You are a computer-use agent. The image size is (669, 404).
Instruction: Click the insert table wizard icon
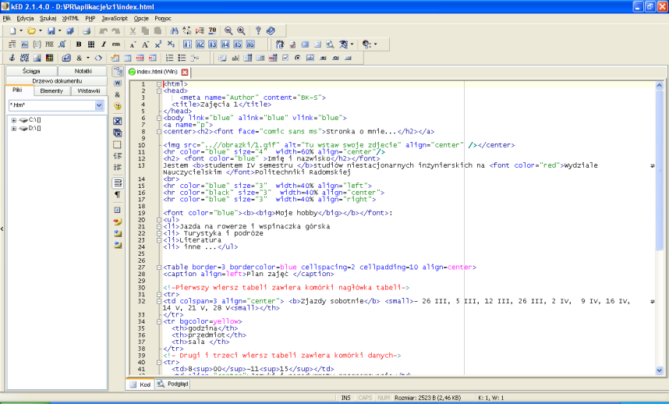[x=115, y=58]
